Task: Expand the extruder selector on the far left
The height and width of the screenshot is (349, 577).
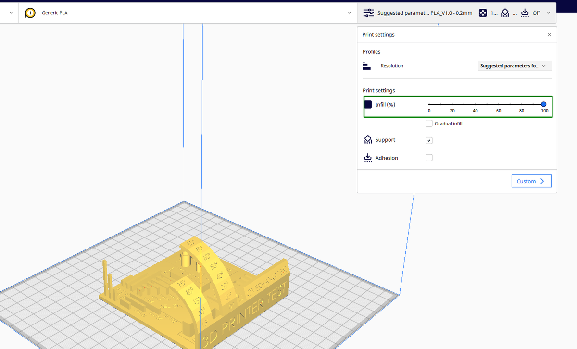Action: click(11, 13)
